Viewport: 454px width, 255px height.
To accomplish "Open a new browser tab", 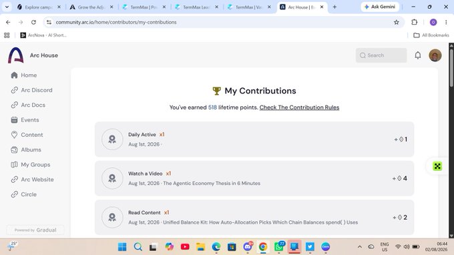I will (334, 7).
